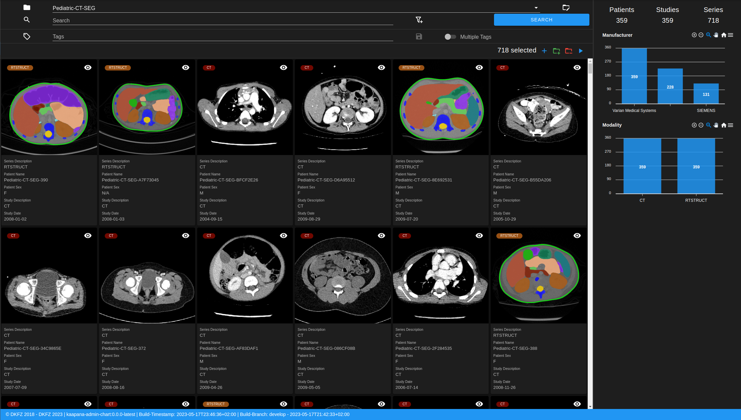The width and height of the screenshot is (741, 420).
Task: Click eye icon on Pediatric-CT-SEG-34C9865E card
Action: [88, 236]
